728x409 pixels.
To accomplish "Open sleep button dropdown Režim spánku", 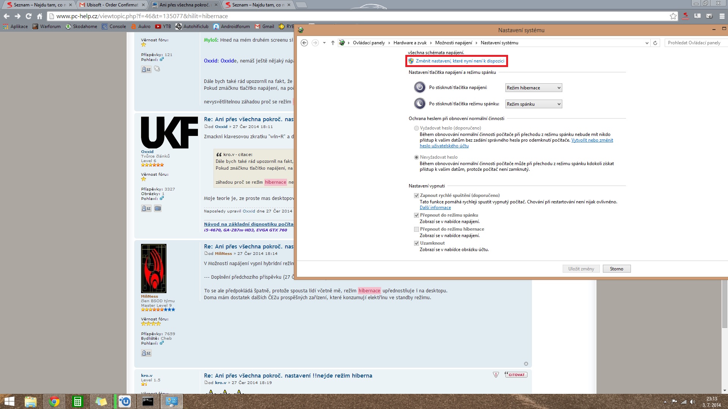I will (x=533, y=104).
